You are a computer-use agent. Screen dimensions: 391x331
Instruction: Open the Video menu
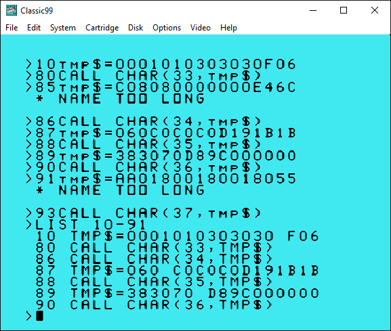pyautogui.click(x=200, y=28)
